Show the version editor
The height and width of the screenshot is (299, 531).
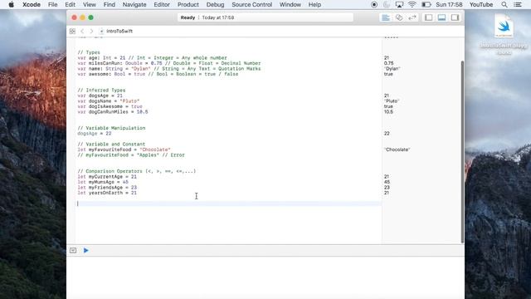[412, 17]
